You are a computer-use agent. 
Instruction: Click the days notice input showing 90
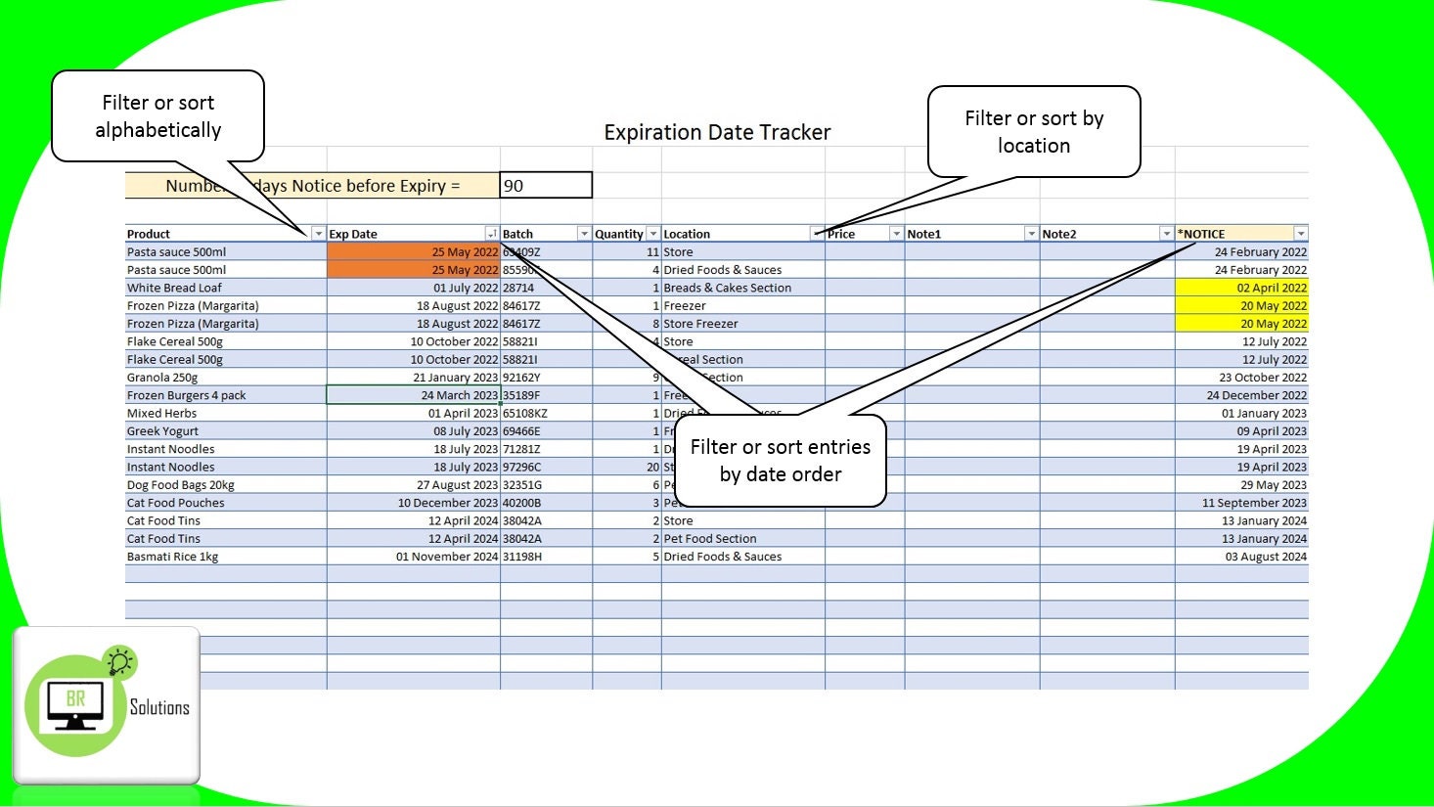546,185
